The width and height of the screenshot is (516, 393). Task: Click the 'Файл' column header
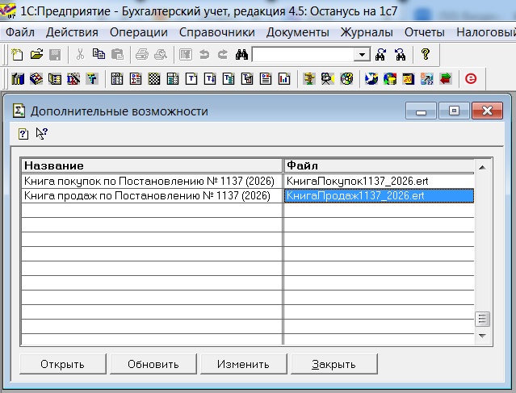(x=379, y=165)
